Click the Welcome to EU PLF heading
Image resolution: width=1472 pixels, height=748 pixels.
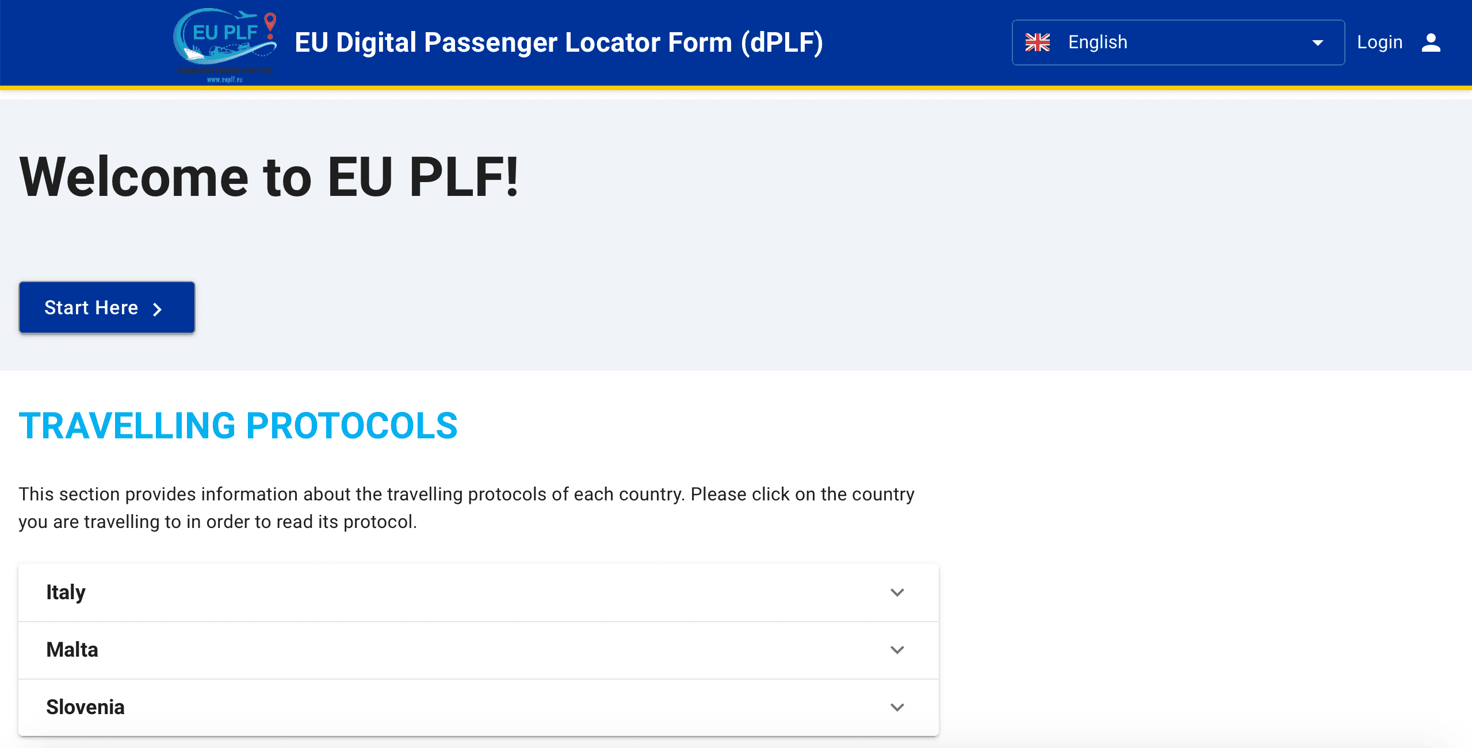pyautogui.click(x=269, y=177)
